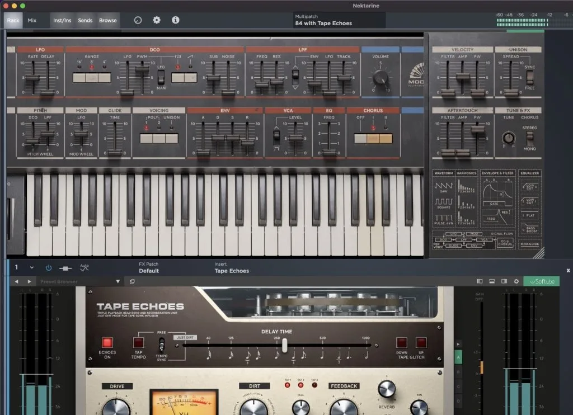Click the small play arrow above slot A
Screen dimensions: 573x415
(x=458, y=344)
